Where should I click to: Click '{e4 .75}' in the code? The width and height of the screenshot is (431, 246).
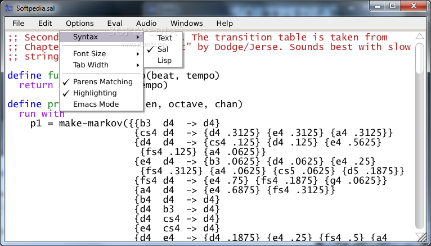coord(226,180)
